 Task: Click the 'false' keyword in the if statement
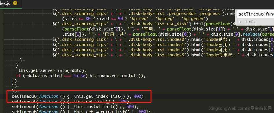79,76
